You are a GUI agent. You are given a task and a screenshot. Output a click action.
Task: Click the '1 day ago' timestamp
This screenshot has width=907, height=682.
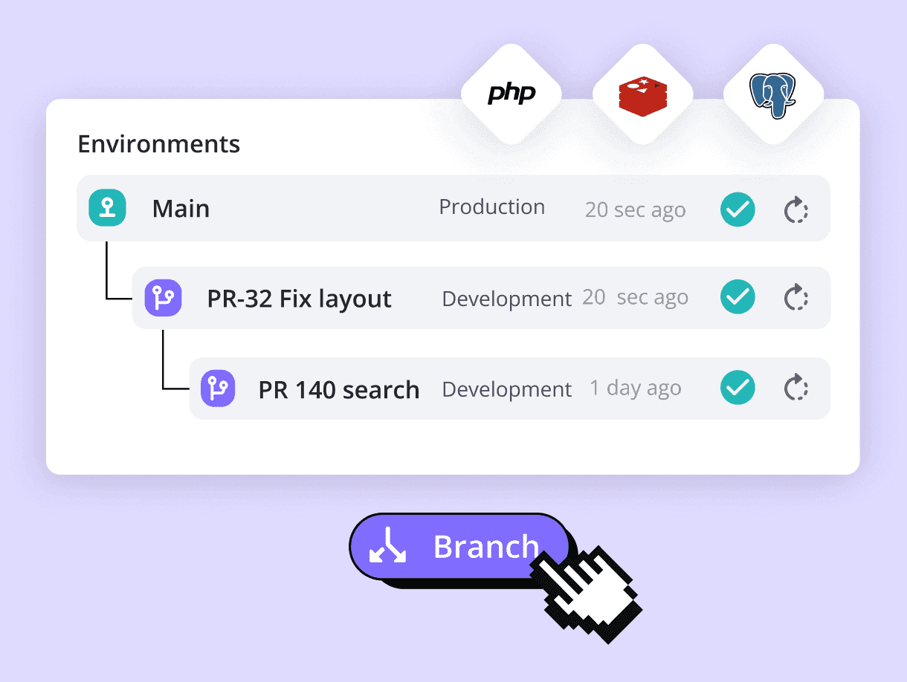[x=635, y=389]
